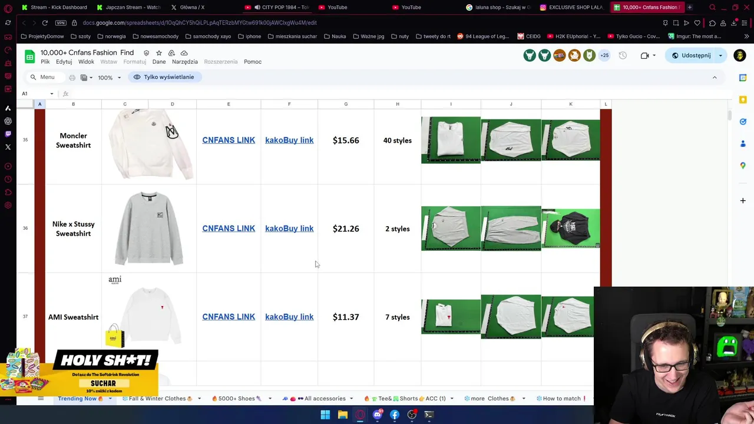Open the browser extensions cube icon
Image resolution: width=754 pixels, height=424 pixels.
[712, 22]
